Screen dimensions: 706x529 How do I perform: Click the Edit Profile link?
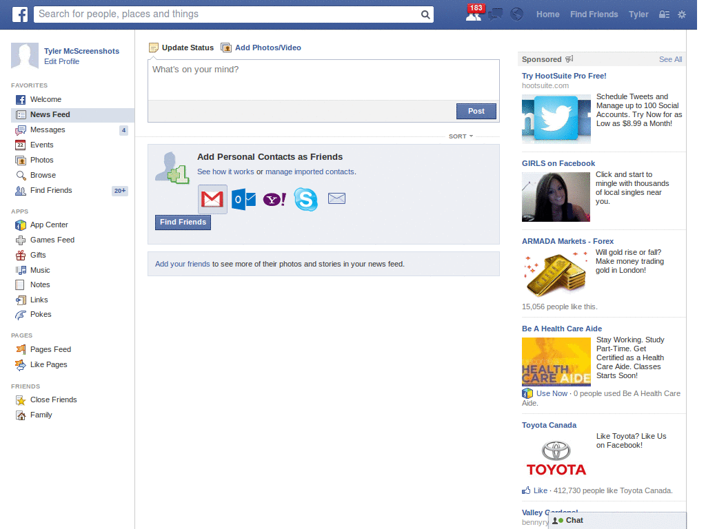click(61, 61)
